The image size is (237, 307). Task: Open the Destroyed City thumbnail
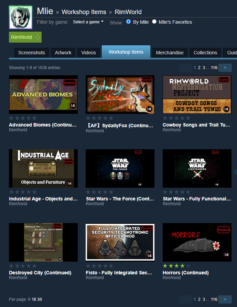[43, 242]
